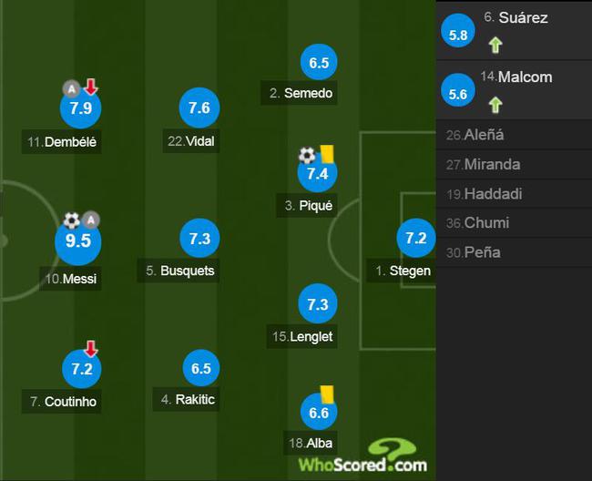Click the goal ball icon on Piqué
Image resolution: width=592 pixels, height=481 pixels.
point(307,155)
